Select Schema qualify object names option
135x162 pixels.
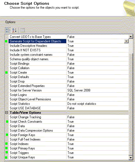click(29, 59)
